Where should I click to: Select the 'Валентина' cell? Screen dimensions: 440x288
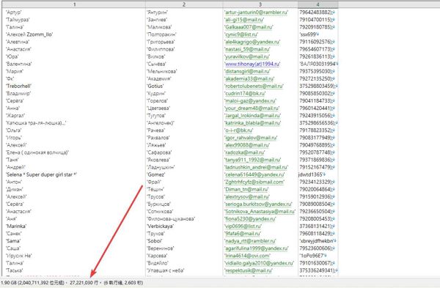click(x=19, y=64)
